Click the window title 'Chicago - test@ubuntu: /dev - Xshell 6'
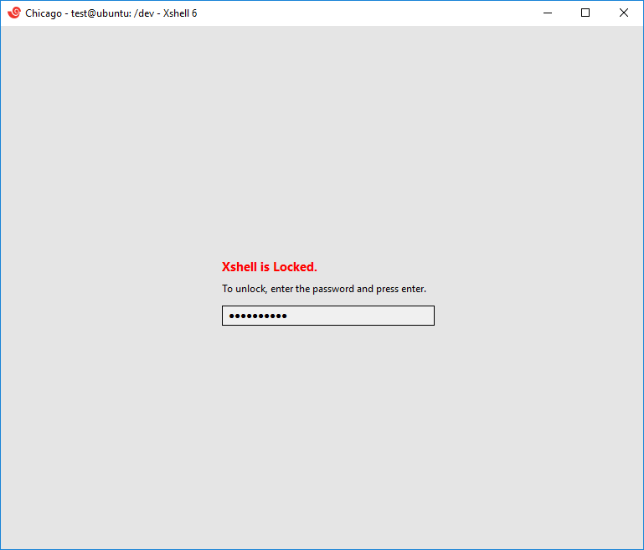The image size is (644, 550). tap(111, 13)
